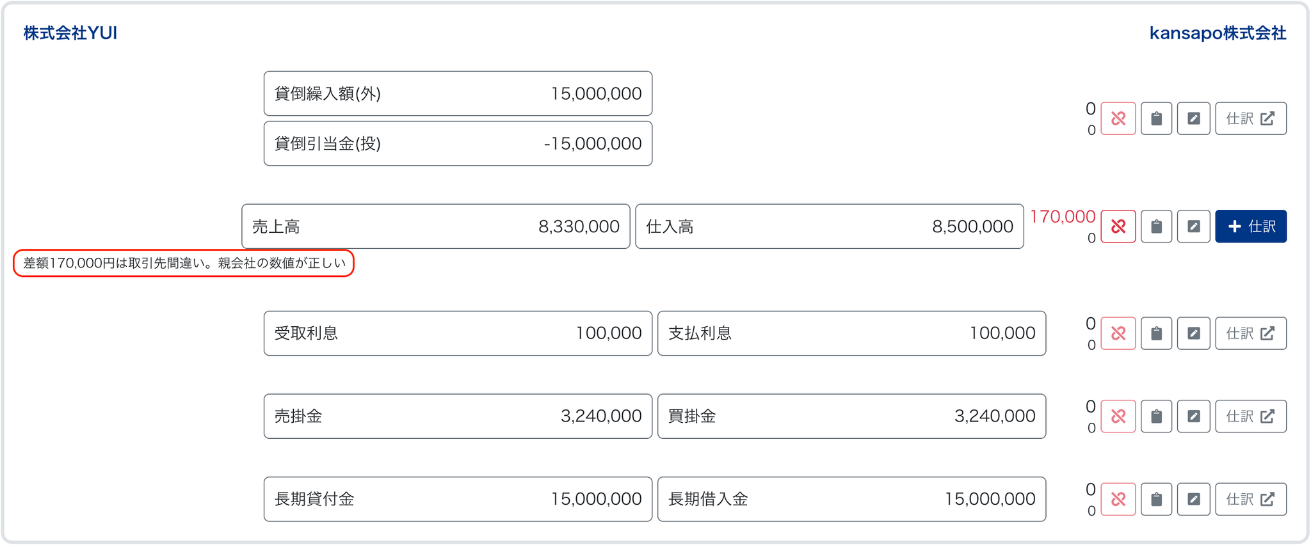Click edit pencil icon in 売上高 row
Screen dimensions: 1311x545
[1193, 226]
